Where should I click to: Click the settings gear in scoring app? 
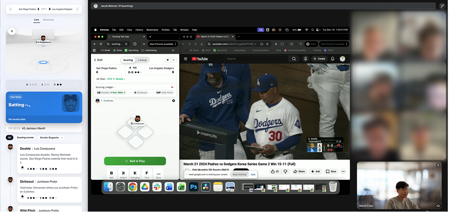[x=174, y=101]
